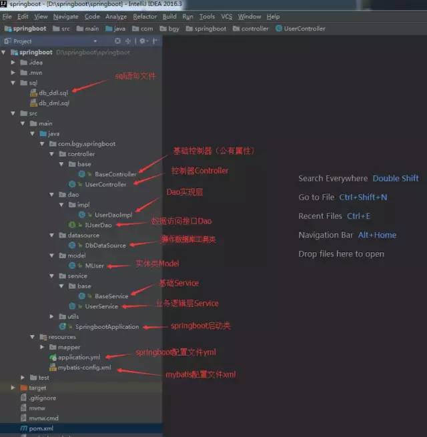Click the SpringbootApplication class icon
Viewport: 427px width, 437px height.
[x=63, y=326]
